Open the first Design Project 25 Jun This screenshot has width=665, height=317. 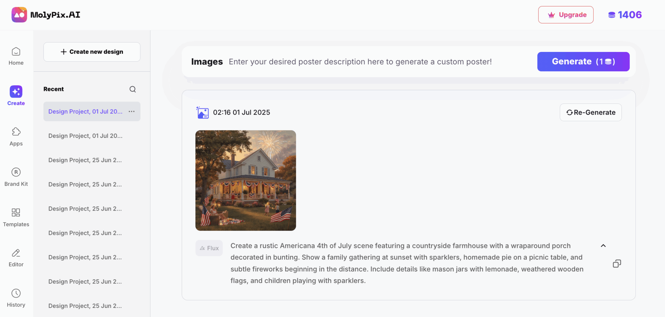85,160
